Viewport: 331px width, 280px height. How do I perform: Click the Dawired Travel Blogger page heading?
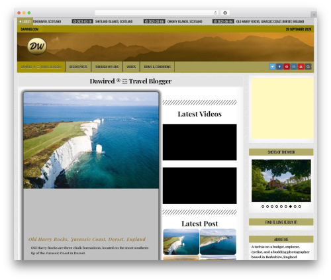pyautogui.click(x=130, y=81)
